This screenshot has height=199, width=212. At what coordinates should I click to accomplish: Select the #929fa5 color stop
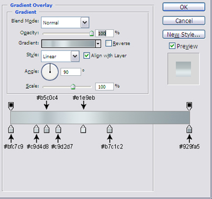pos(189,129)
